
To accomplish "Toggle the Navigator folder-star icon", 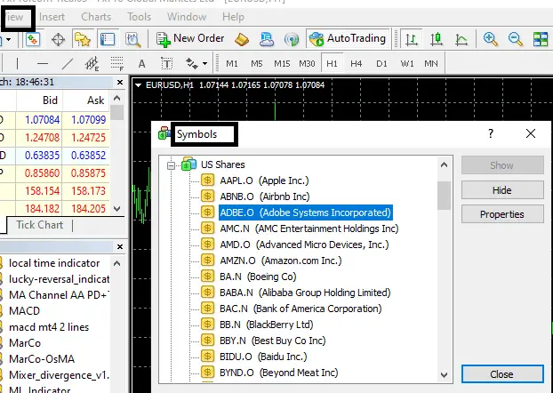I will point(83,39).
